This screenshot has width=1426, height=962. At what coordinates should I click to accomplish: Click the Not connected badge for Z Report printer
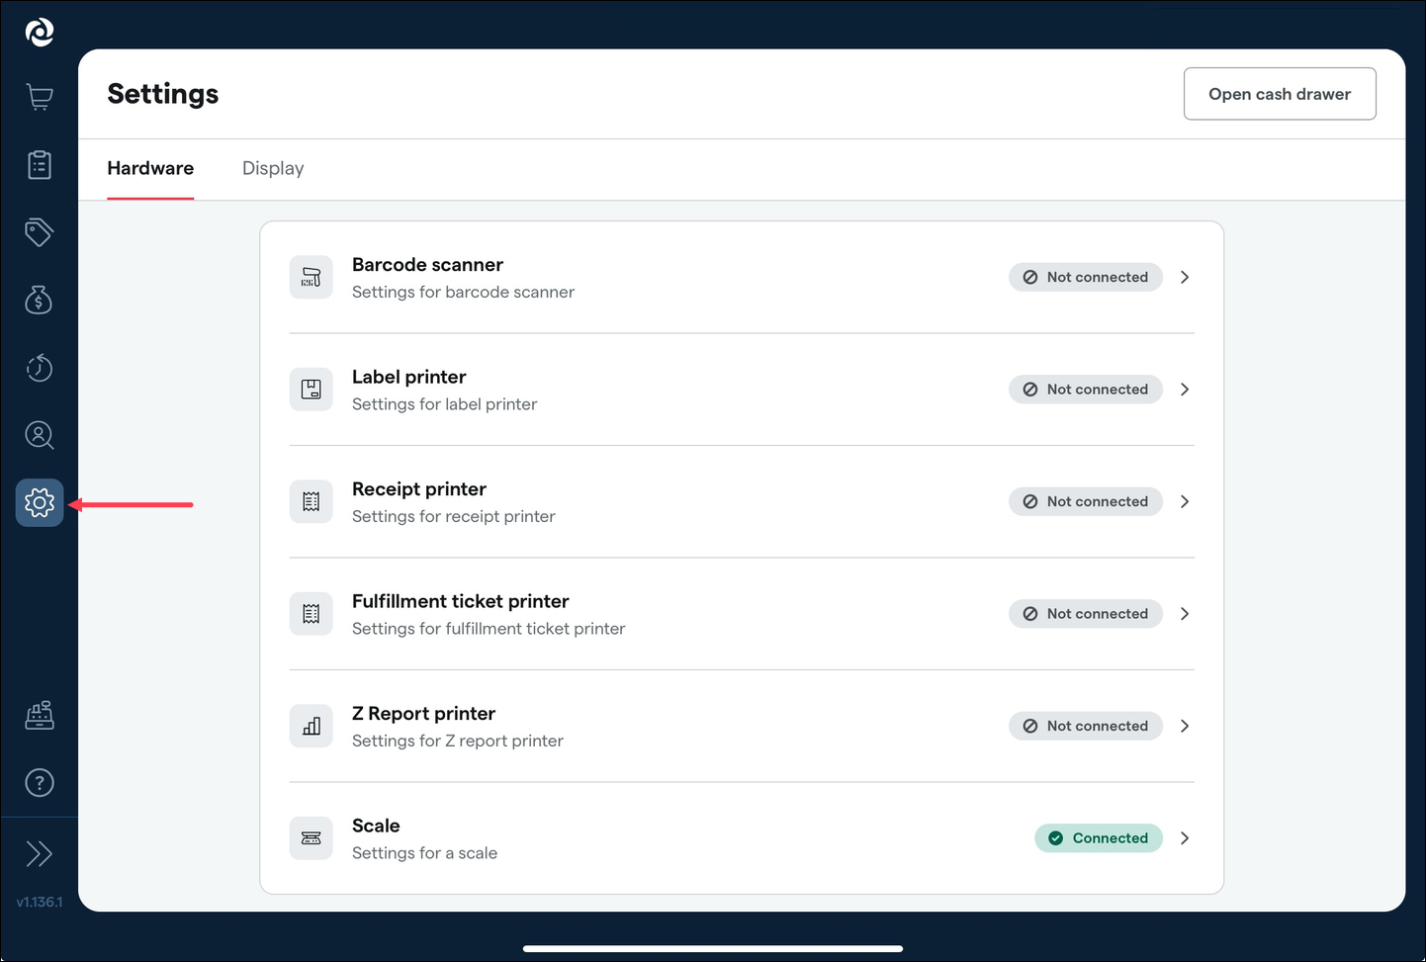1086,726
